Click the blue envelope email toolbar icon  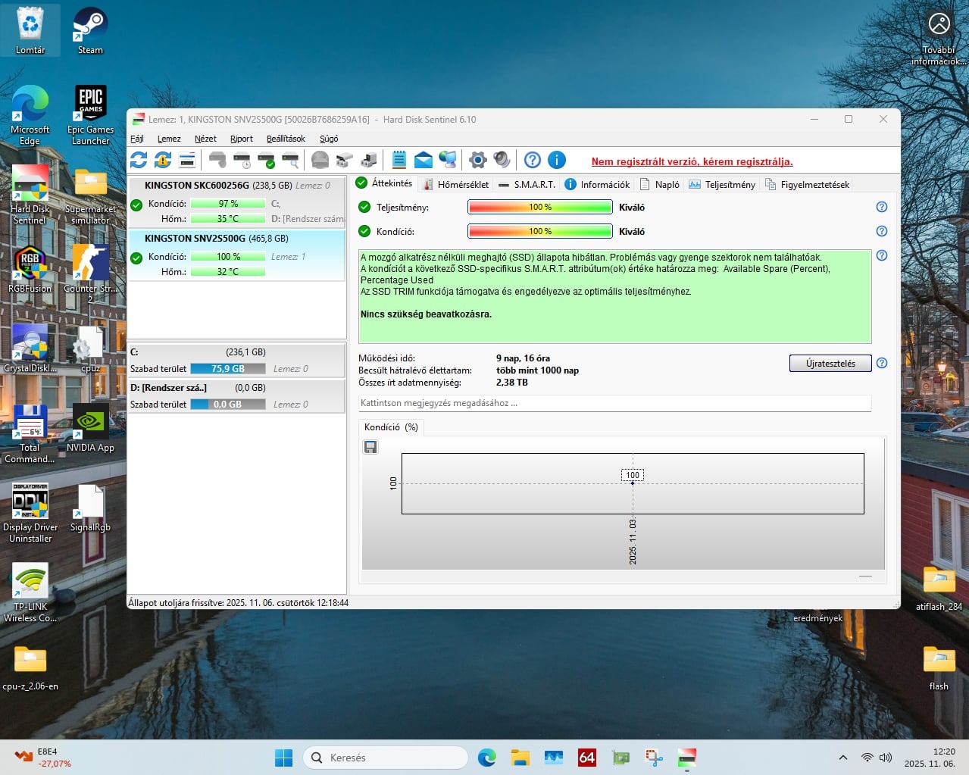pos(424,160)
